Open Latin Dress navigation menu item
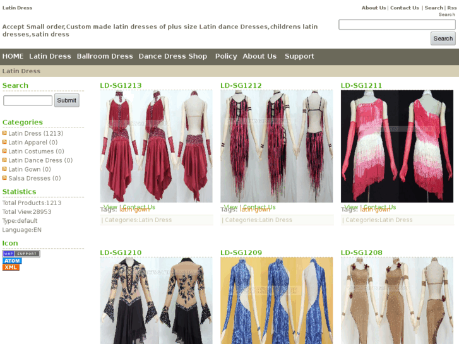This screenshot has height=344, width=459. tap(50, 56)
